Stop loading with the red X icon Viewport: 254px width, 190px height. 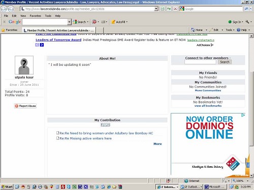tap(175, 9)
